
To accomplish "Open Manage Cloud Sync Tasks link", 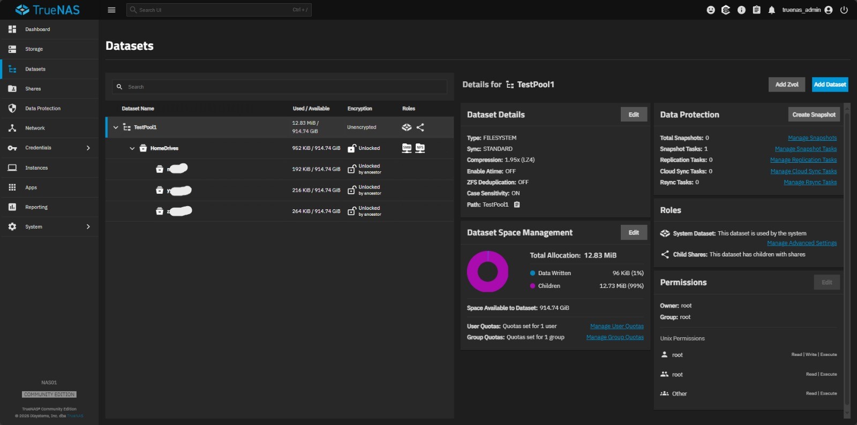I will pyautogui.click(x=803, y=171).
